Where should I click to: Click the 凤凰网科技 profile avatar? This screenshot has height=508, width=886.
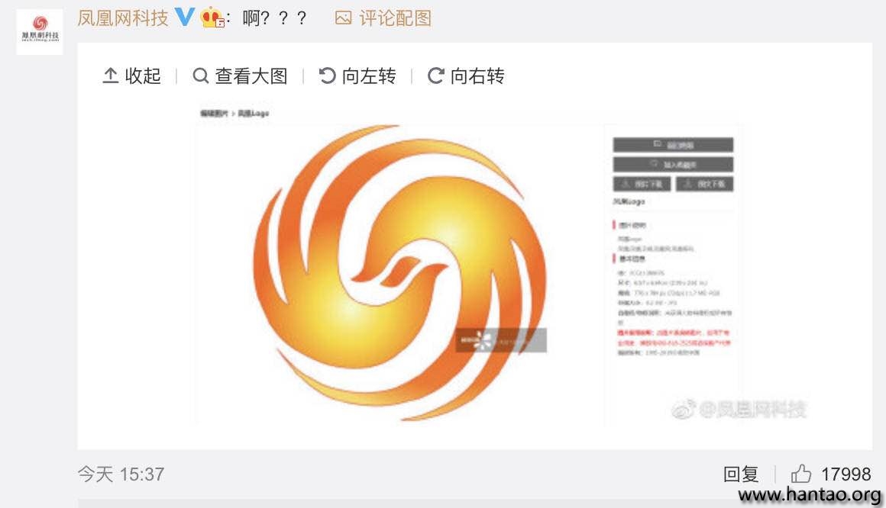pyautogui.click(x=40, y=31)
